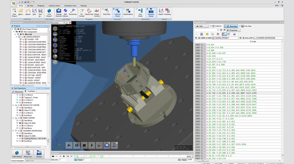This screenshot has width=294, height=164.
Task: Click the Rotary Control icon
Action: pos(97,13)
